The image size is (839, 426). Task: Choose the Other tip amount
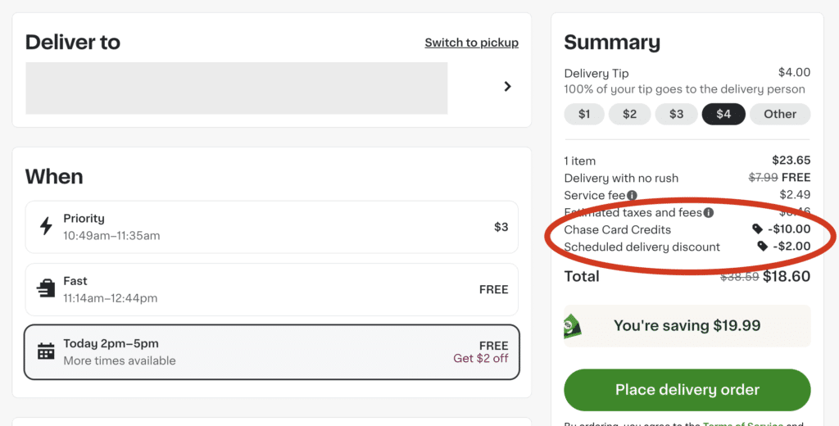(x=780, y=114)
